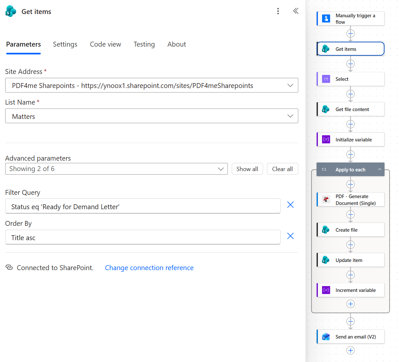Add step after Create file
Viewport: 399px width, 362px height.
coord(350,245)
